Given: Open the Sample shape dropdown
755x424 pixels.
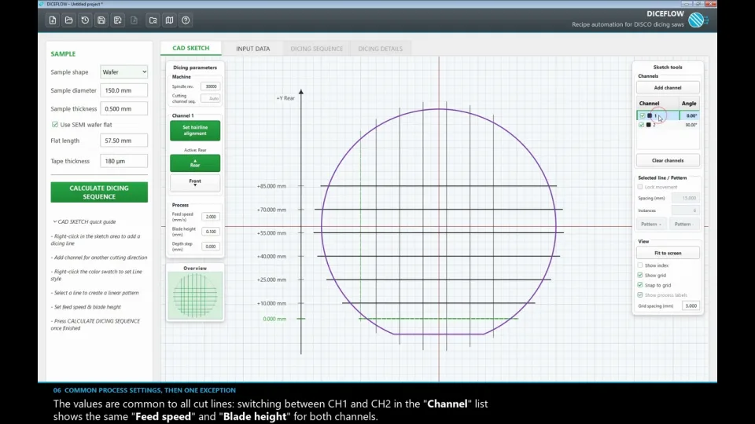Looking at the screenshot, I should pyautogui.click(x=123, y=72).
